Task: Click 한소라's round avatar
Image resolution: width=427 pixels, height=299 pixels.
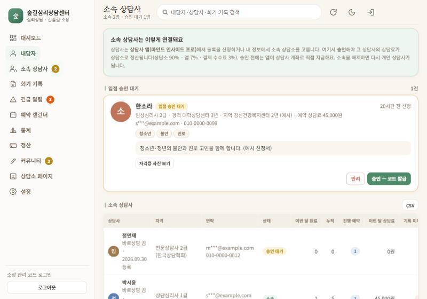Action: tap(121, 112)
